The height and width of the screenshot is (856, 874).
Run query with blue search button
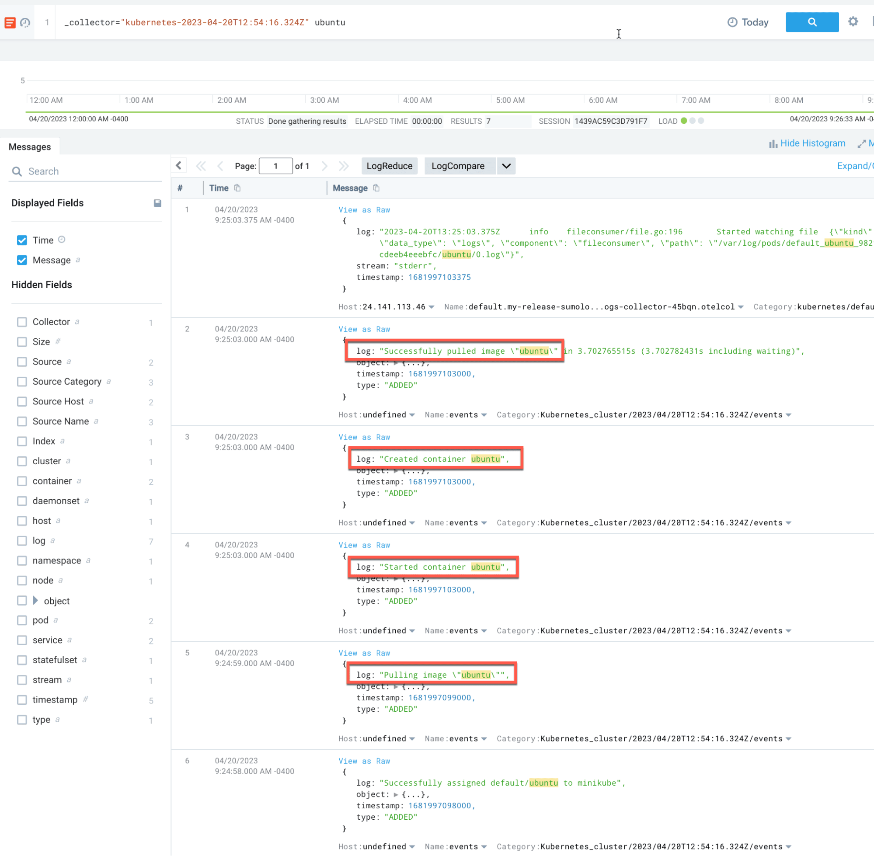point(811,22)
